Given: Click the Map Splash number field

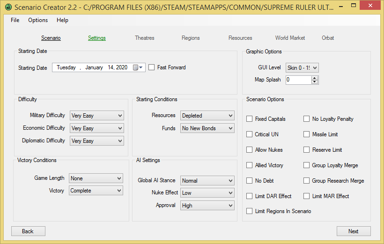Looking at the screenshot, I should pyautogui.click(x=298, y=80).
